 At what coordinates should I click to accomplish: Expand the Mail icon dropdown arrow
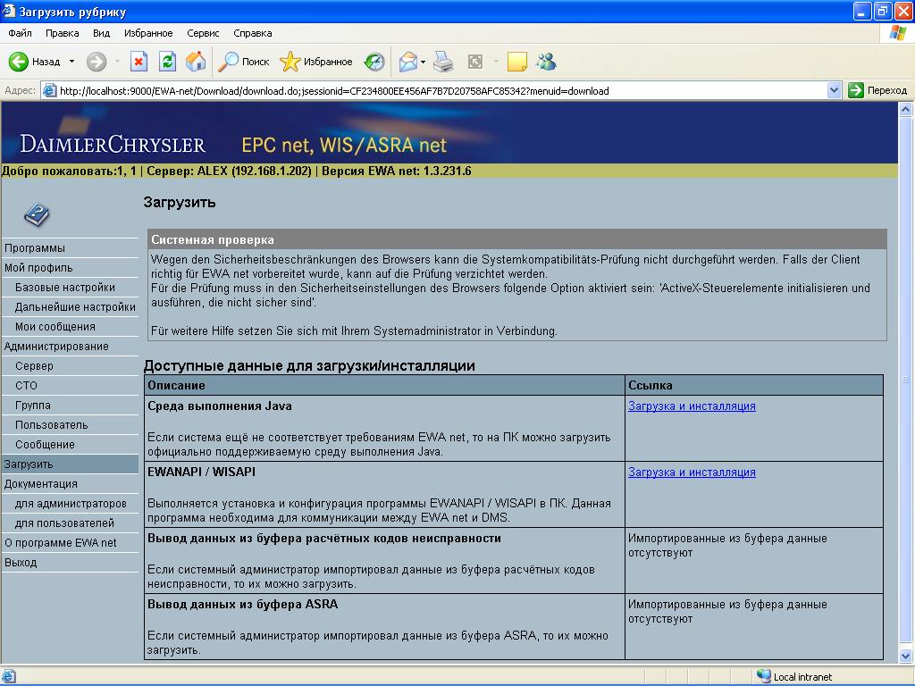pyautogui.click(x=423, y=62)
